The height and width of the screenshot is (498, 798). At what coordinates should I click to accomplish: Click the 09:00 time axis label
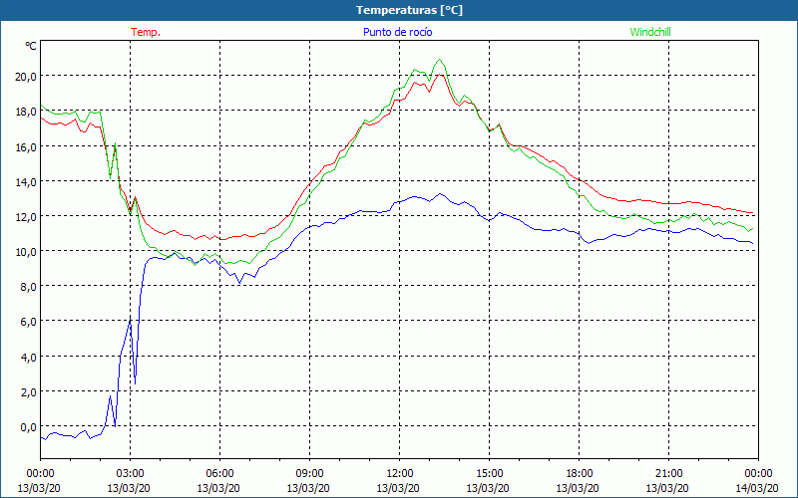click(x=309, y=474)
